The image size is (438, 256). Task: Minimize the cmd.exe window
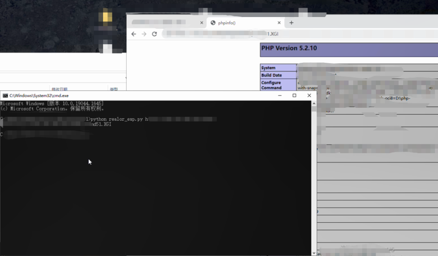(x=279, y=95)
